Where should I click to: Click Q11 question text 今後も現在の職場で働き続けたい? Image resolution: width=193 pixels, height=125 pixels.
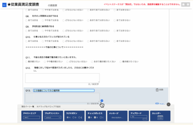tap(55, 57)
